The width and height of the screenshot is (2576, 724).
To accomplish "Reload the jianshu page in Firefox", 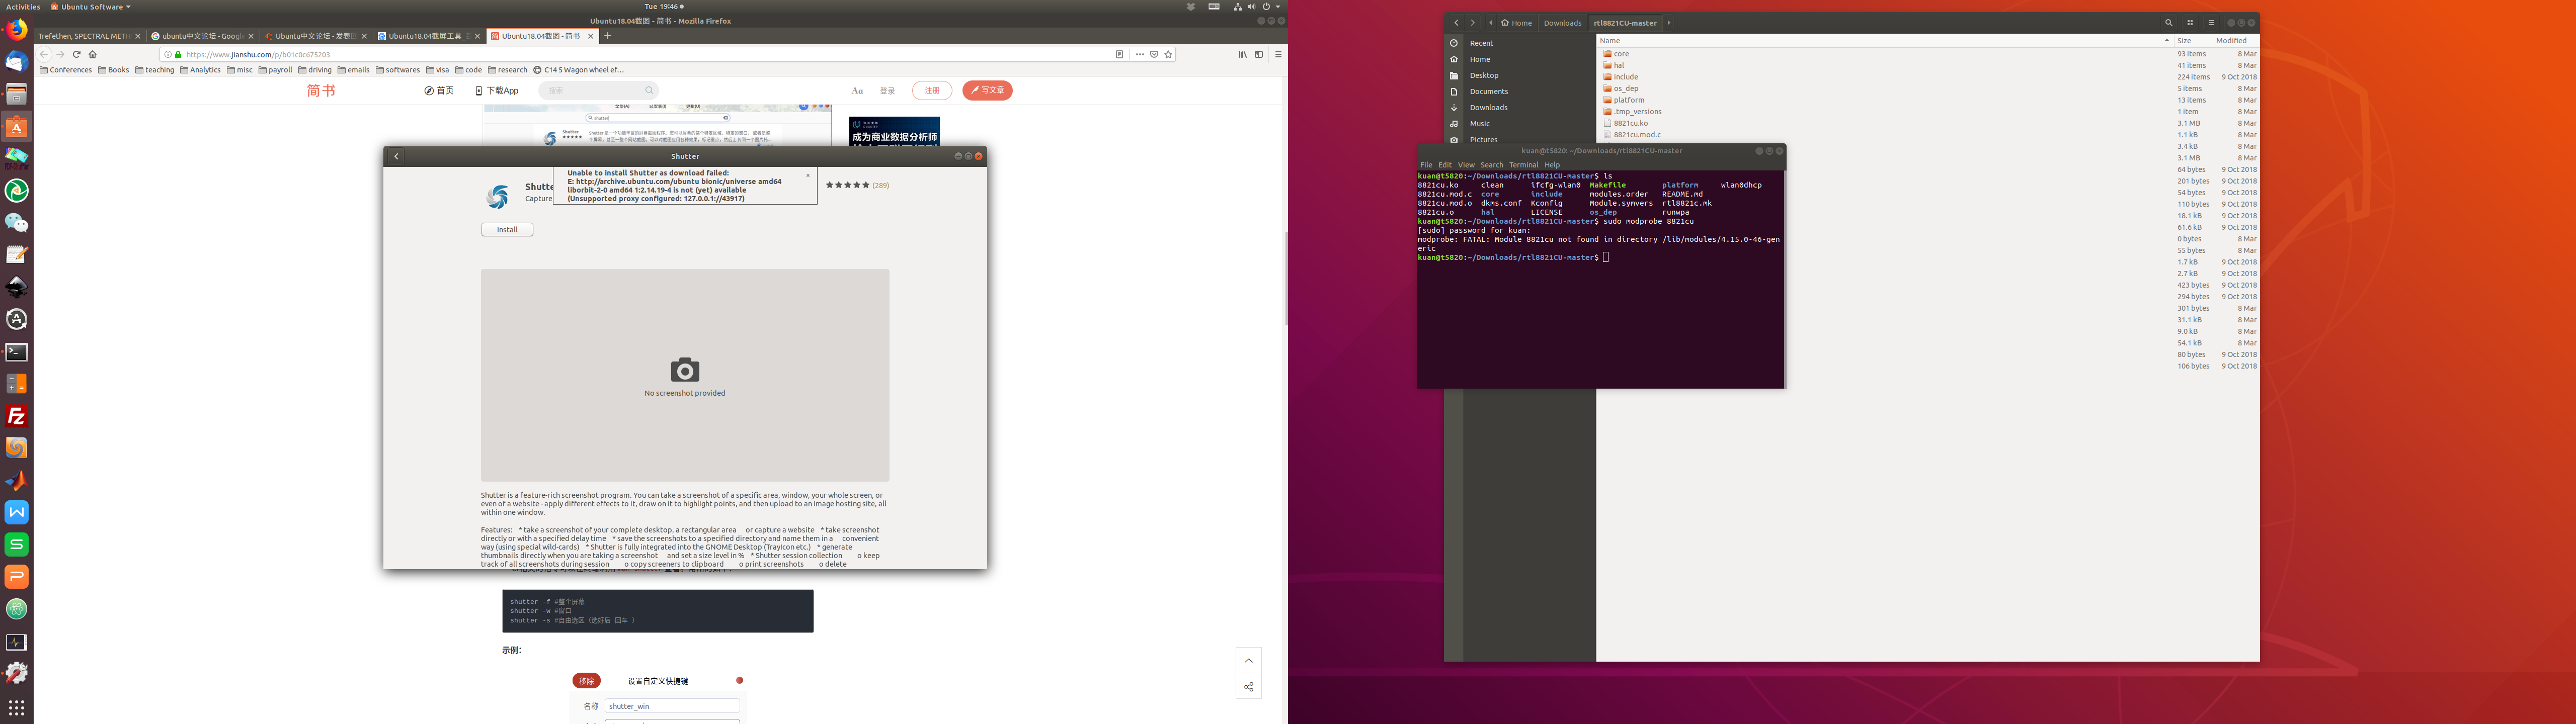I will click(76, 54).
